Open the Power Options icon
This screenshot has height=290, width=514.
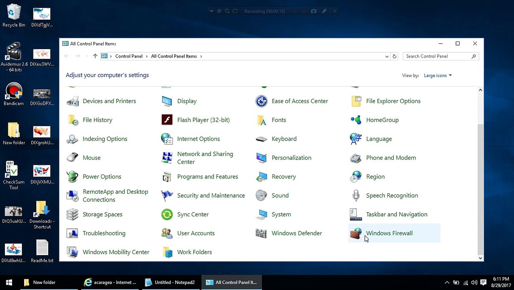73,177
